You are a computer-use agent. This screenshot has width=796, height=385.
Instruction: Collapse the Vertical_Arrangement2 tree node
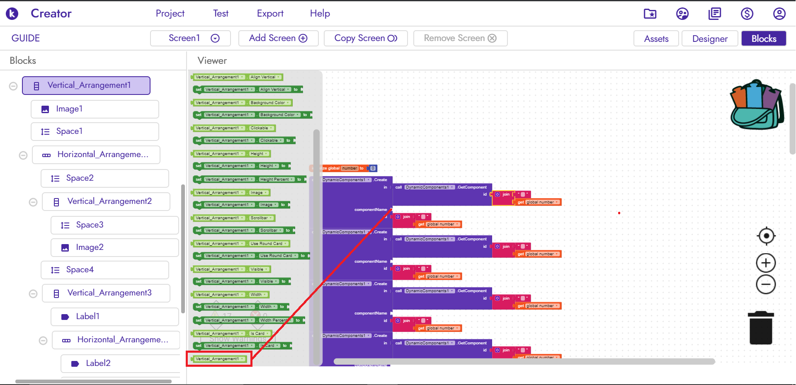(33, 202)
